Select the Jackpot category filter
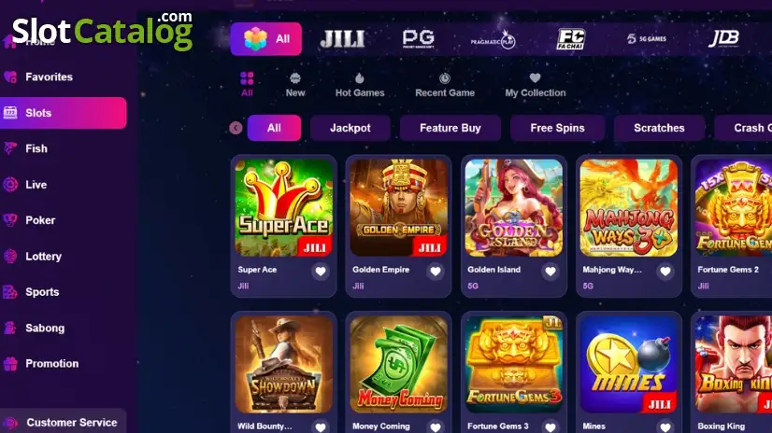Viewport: 772px width, 433px height. coord(350,128)
